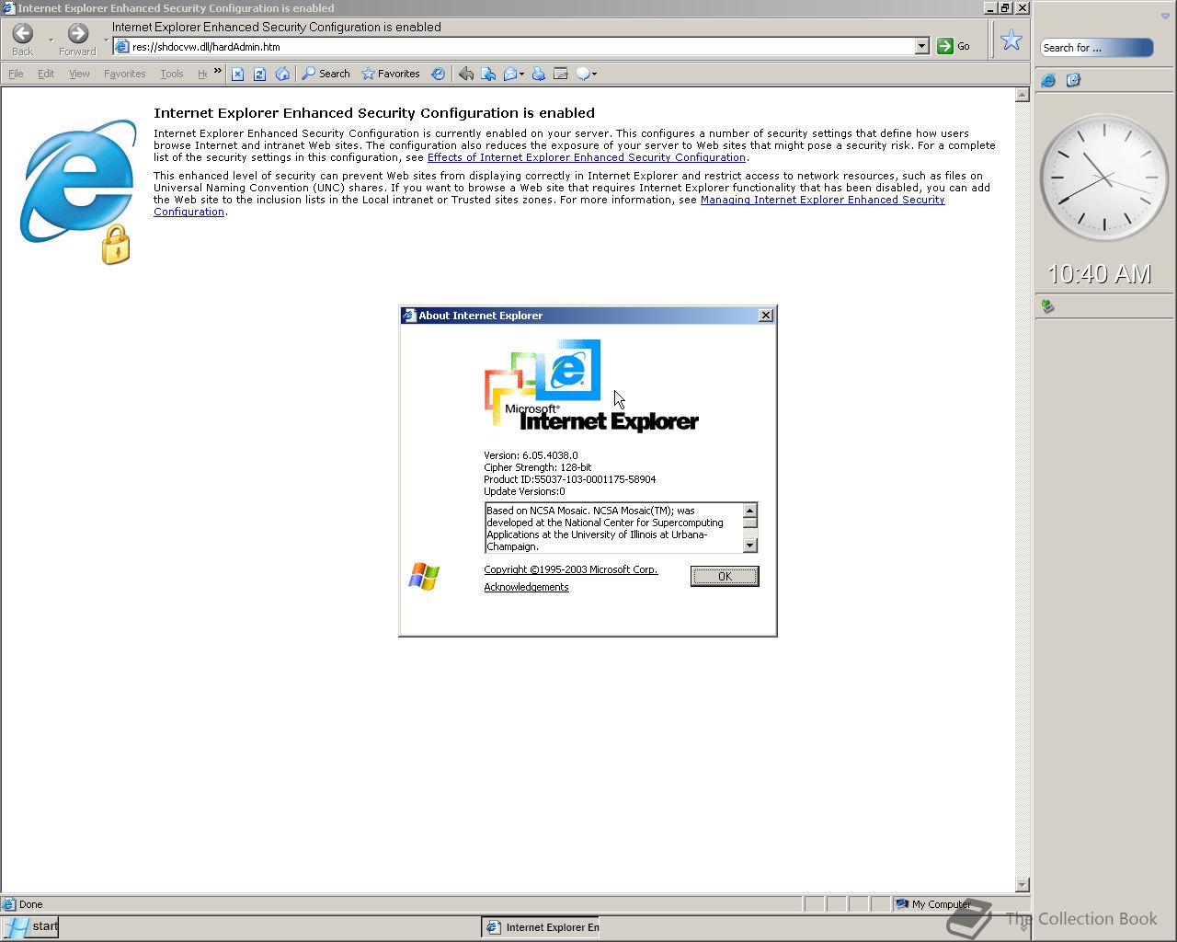The height and width of the screenshot is (942, 1177).
Task: Close the About Internet Explorer dialog
Action: (766, 316)
